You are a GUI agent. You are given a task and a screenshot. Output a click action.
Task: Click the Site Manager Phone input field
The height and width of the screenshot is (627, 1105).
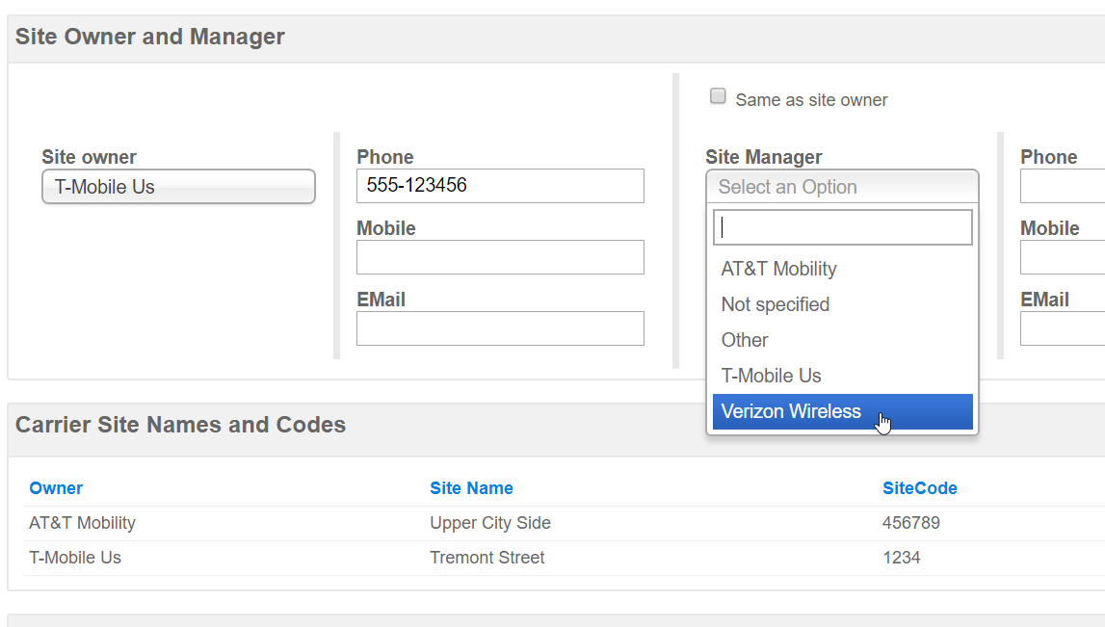pyautogui.click(x=1063, y=186)
